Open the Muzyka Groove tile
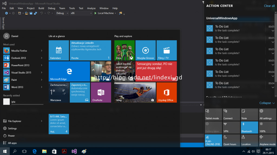Viewport: 277px width, 155px height. [x=146, y=50]
